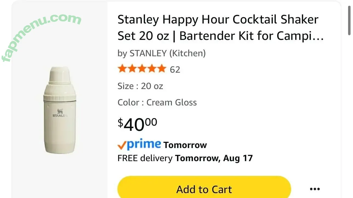353x198 pixels.
Task: Open the 62 reviews count
Action: coord(175,70)
